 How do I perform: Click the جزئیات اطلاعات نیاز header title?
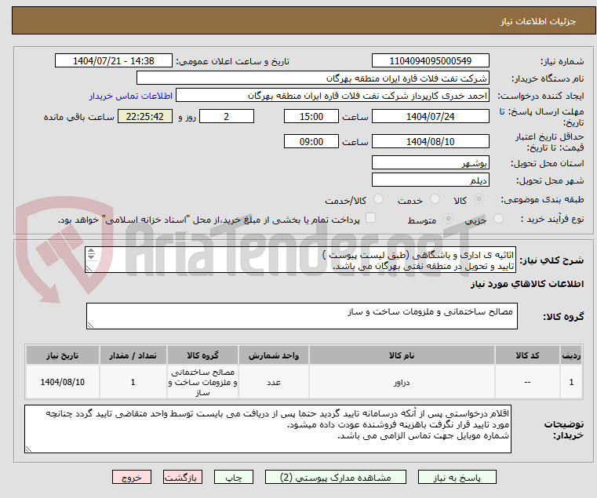[x=538, y=21]
